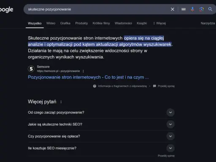Click the Semcore site favicon
This screenshot has width=216, height=162.
(31, 69)
